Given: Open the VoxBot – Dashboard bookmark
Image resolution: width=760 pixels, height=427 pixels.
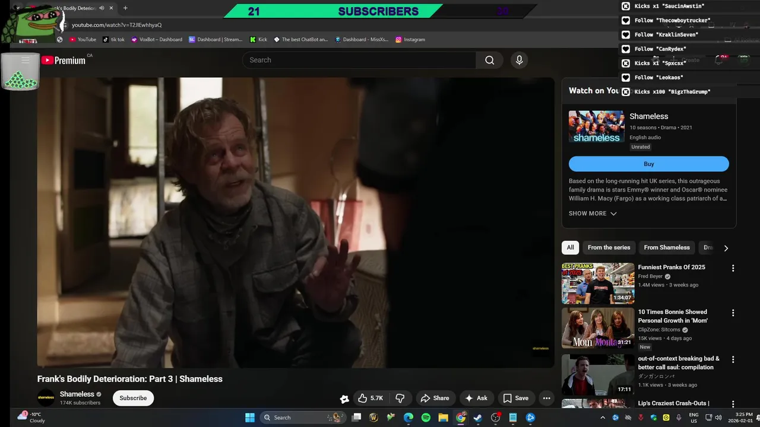Looking at the screenshot, I should [157, 40].
